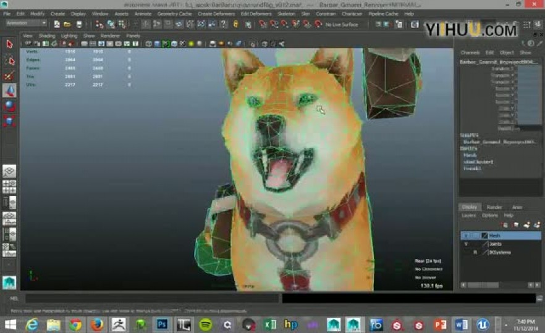Click the Open Scene folder icon

pos(67,24)
